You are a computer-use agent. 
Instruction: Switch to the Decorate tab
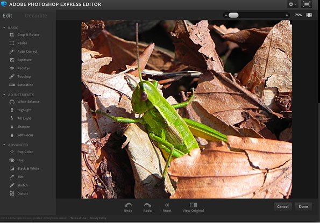36,16
